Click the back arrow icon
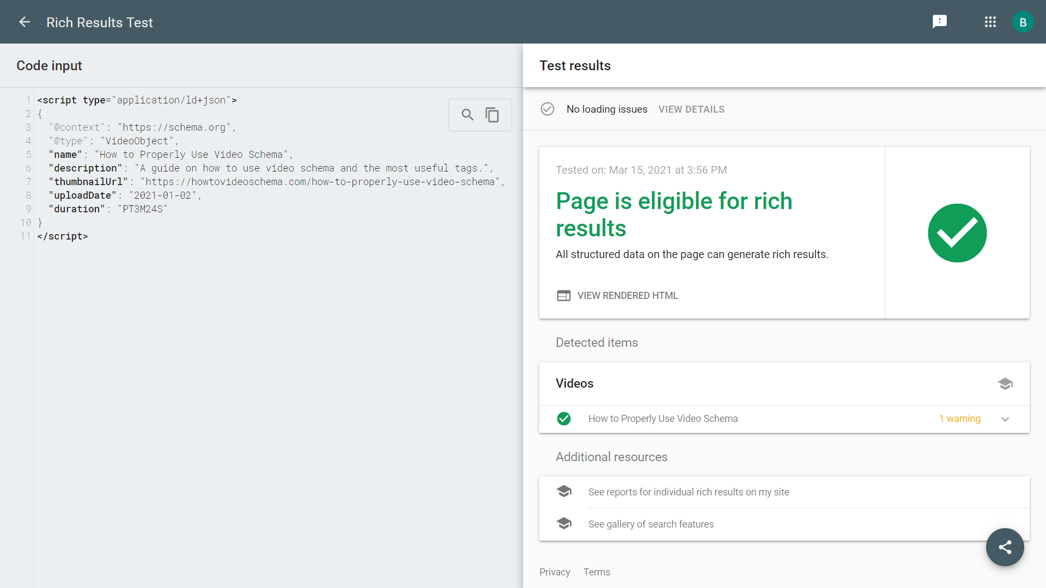The image size is (1046, 588). point(25,22)
